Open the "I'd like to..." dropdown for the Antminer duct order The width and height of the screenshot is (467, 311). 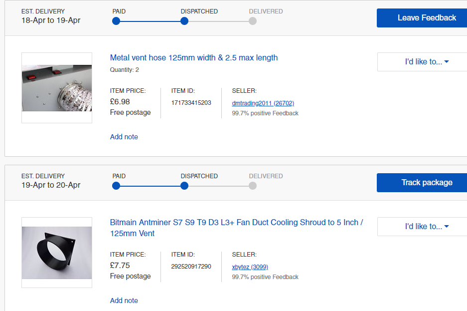[423, 226]
